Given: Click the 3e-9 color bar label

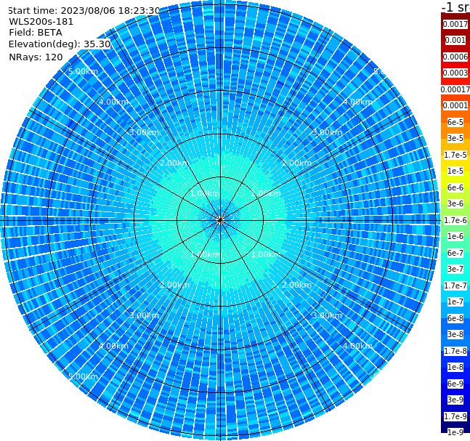Looking at the screenshot, I should [x=455, y=400].
